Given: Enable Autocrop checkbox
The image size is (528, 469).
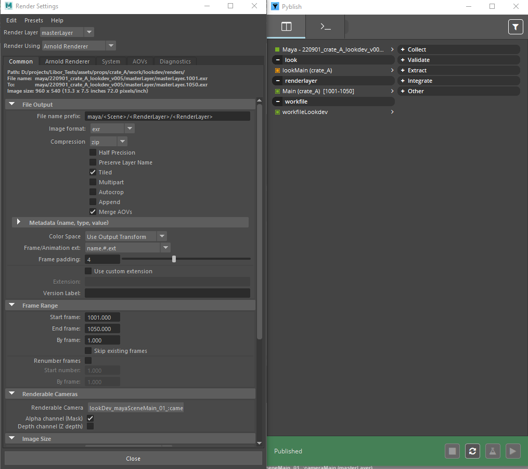Looking at the screenshot, I should pos(93,192).
